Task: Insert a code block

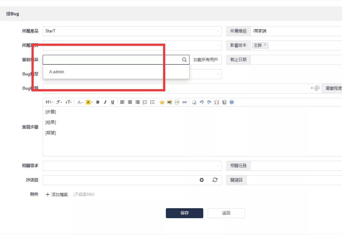Action: coord(177,102)
